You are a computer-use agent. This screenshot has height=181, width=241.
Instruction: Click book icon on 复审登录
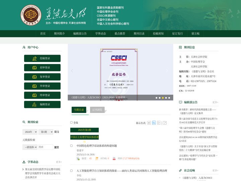[x=34, y=77]
